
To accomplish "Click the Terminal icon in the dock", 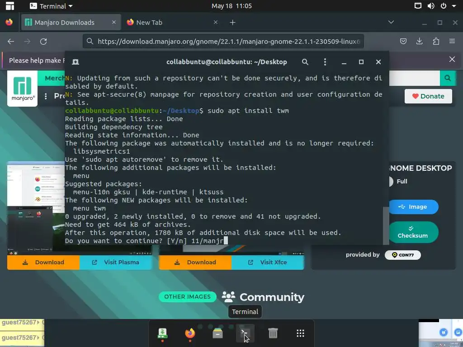I will coord(245,333).
